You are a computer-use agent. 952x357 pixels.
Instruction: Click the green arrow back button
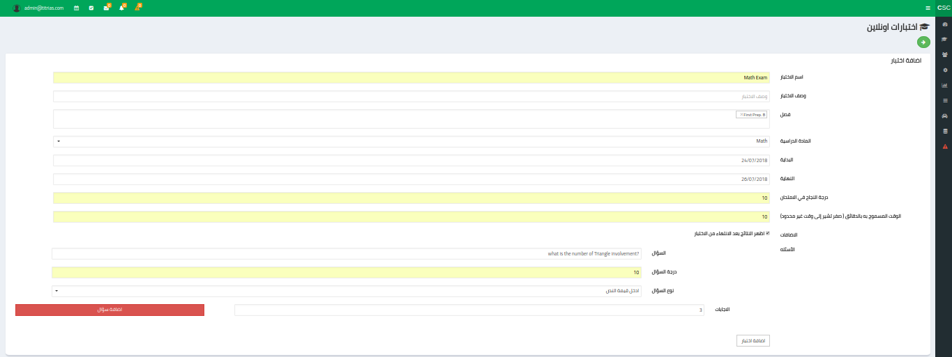click(923, 42)
